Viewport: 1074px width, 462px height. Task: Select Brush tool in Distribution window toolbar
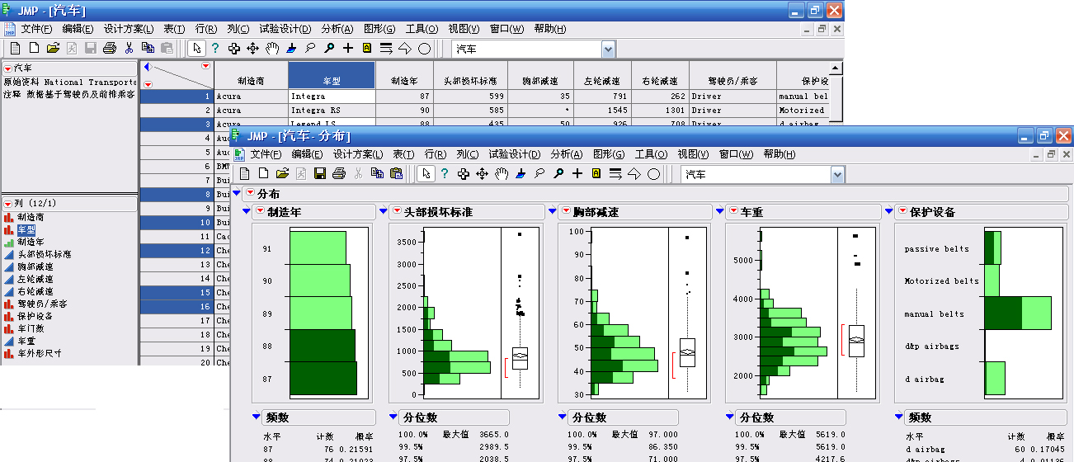click(521, 173)
